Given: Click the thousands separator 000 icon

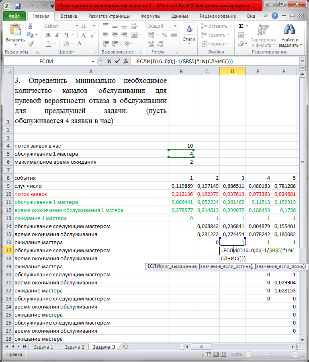Looking at the screenshot, I should click(x=174, y=35).
